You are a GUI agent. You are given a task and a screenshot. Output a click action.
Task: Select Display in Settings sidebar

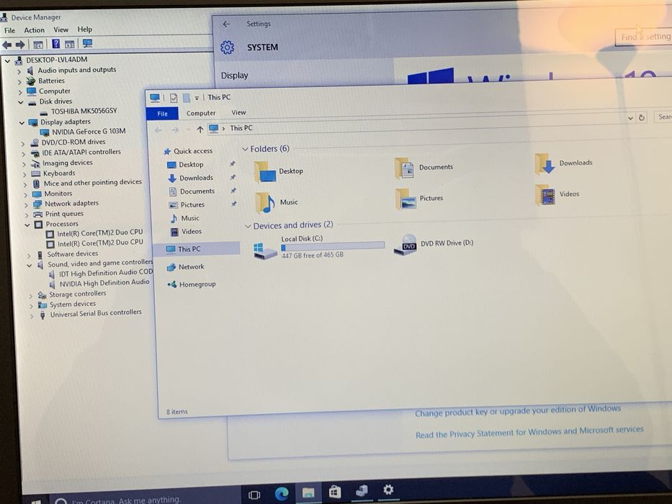[234, 76]
